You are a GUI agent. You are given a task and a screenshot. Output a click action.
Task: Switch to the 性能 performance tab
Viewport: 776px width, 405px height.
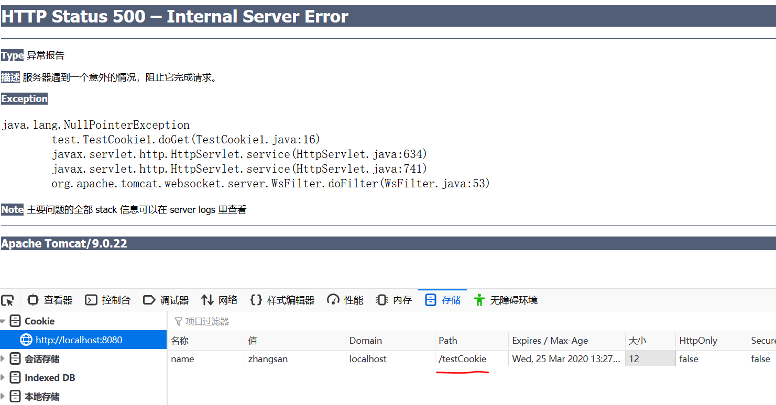click(345, 300)
